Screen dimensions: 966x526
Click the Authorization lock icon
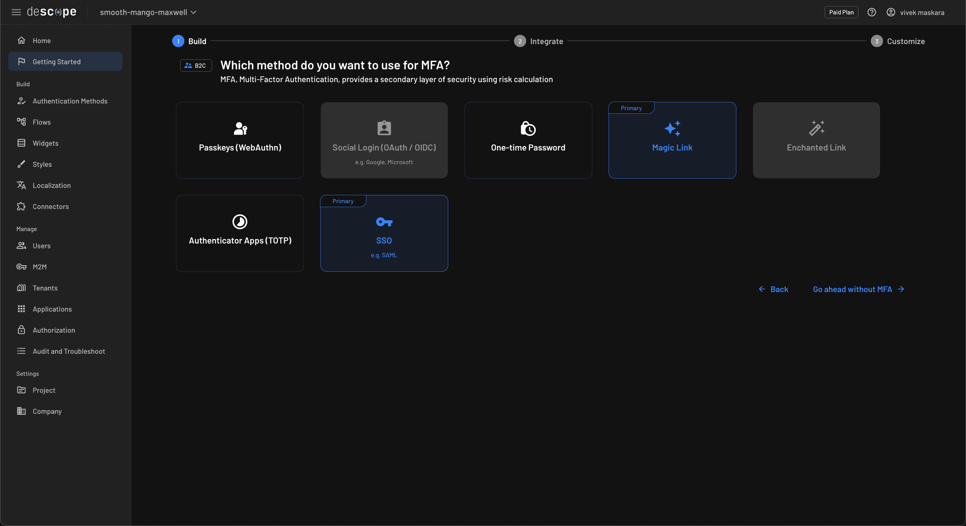click(x=21, y=330)
